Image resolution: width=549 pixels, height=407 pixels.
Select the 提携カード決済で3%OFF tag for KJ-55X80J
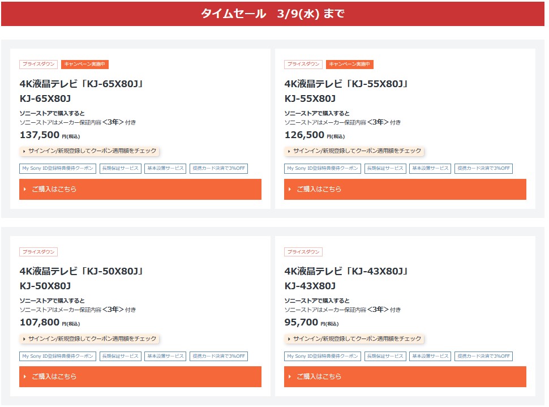[483, 169]
